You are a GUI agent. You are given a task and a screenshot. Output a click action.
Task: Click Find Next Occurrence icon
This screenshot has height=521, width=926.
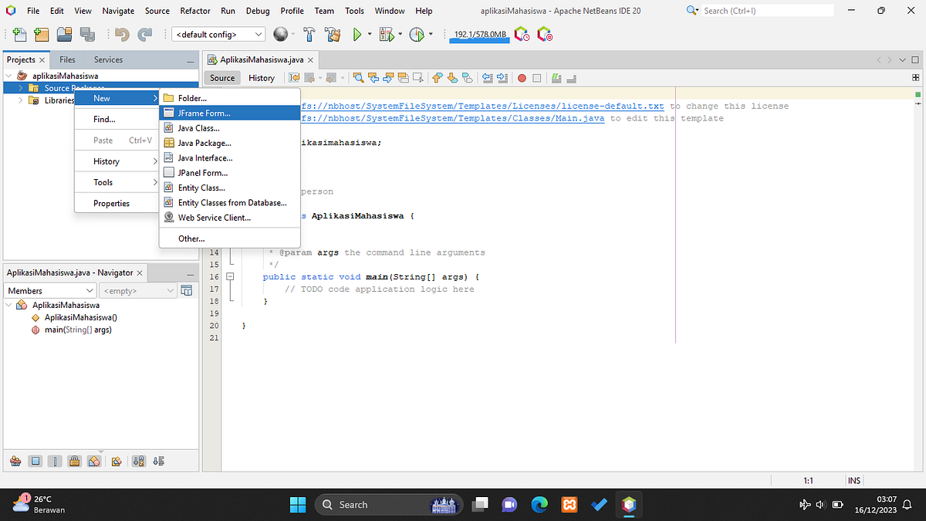(x=388, y=78)
